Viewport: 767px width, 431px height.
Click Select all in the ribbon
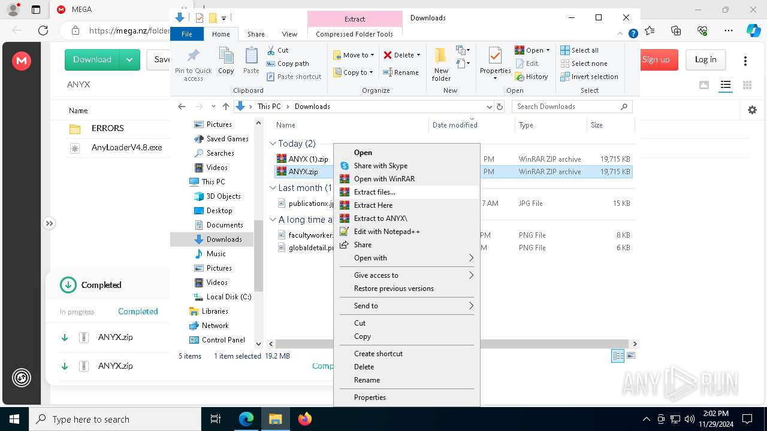pyautogui.click(x=579, y=50)
